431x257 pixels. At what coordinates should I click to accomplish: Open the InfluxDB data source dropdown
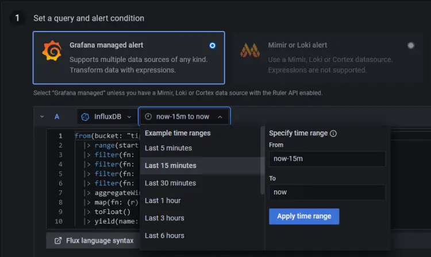pos(107,116)
